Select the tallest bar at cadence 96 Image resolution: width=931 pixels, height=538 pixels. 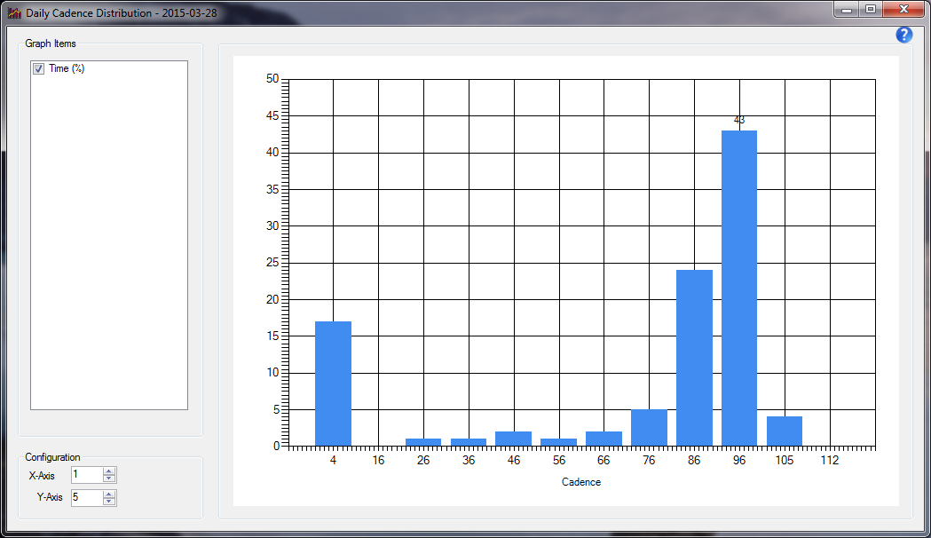point(738,289)
